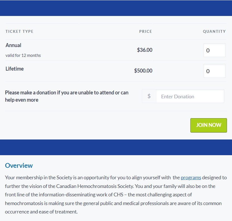Click the QUANTITY column header

coord(214,31)
